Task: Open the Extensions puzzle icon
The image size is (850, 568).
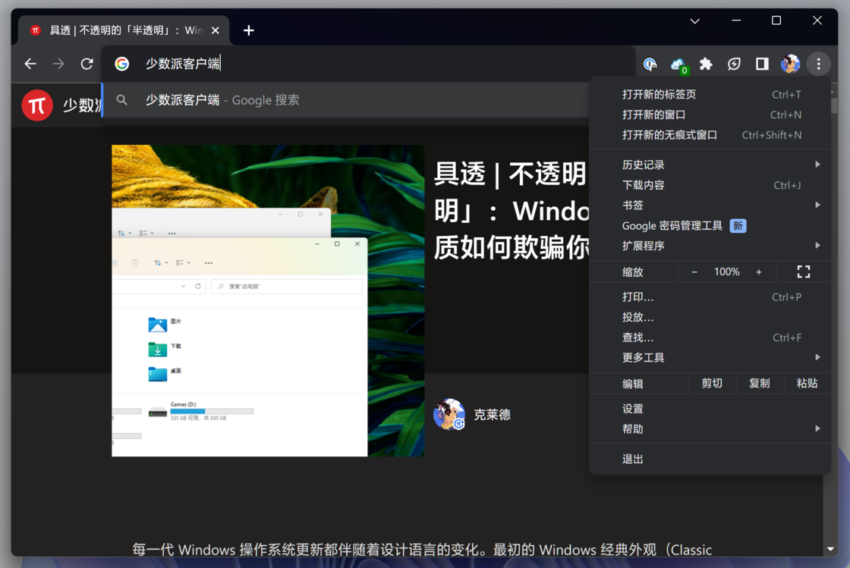Action: pos(706,64)
